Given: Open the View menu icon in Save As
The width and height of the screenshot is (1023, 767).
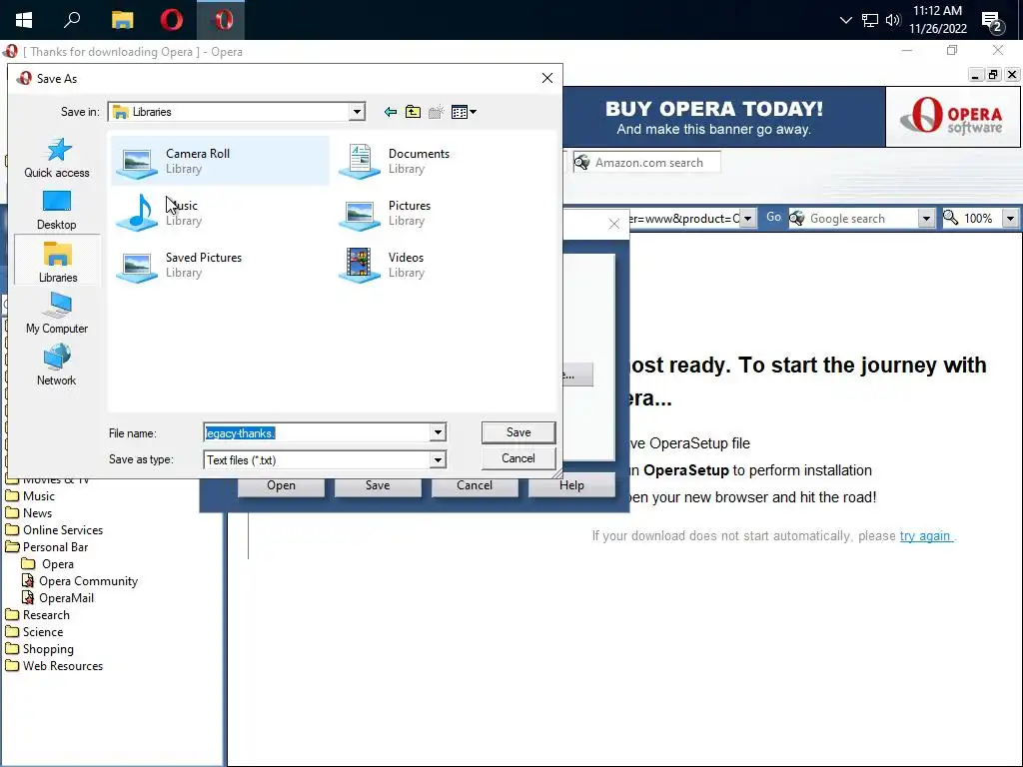Looking at the screenshot, I should (x=464, y=112).
